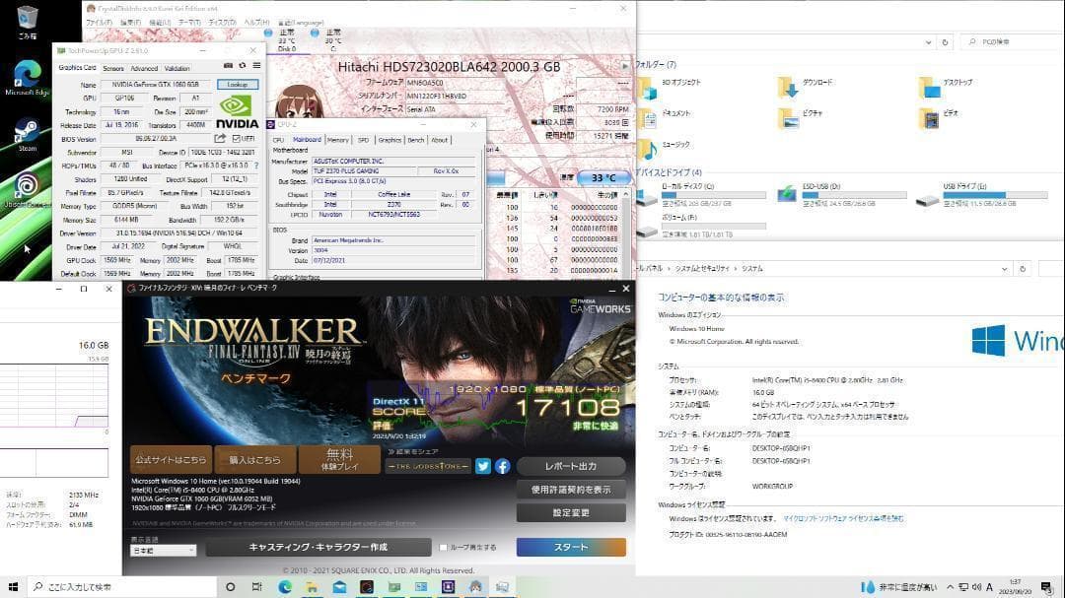
Task: Click the Twitter share icon in the benchmark
Action: click(483, 467)
